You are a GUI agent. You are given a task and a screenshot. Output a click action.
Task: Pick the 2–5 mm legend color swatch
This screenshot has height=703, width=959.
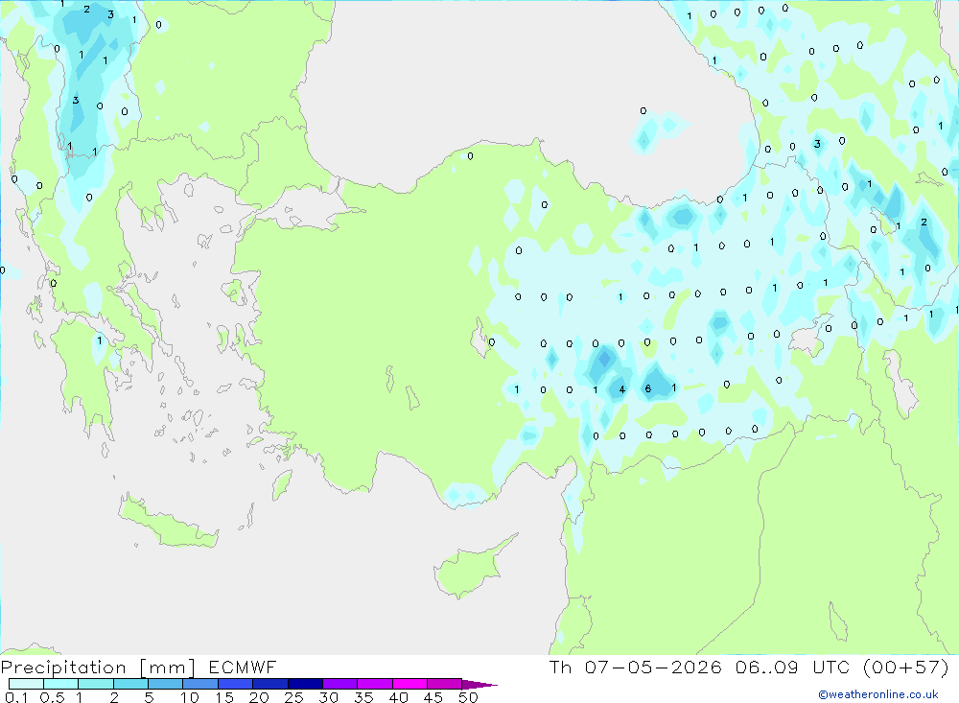click(x=130, y=684)
